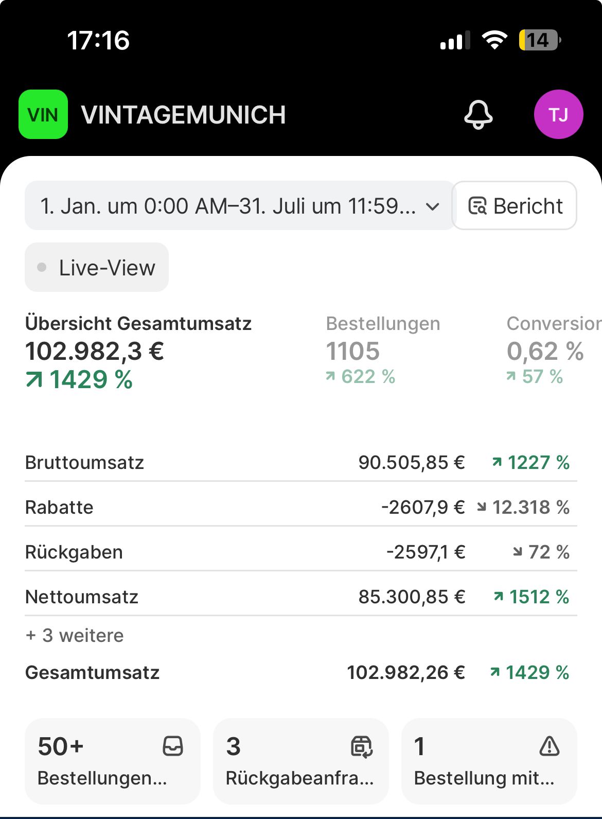
Task: Tap the notification bell icon
Action: 478,114
